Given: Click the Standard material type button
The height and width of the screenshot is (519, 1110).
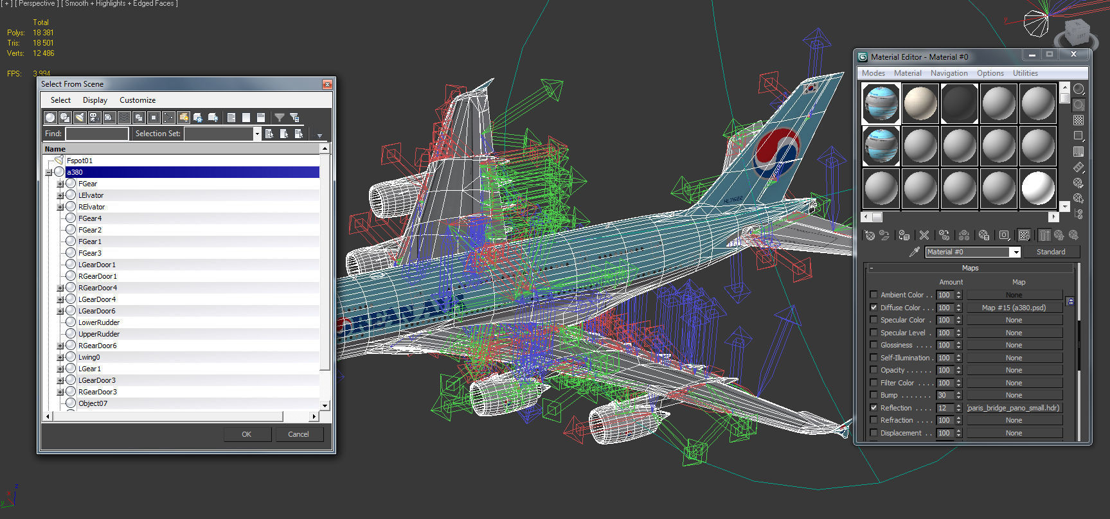Looking at the screenshot, I should [x=1051, y=252].
